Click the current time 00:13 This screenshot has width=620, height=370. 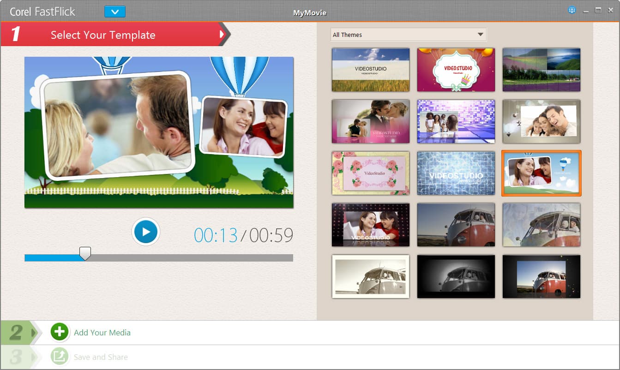pyautogui.click(x=216, y=235)
